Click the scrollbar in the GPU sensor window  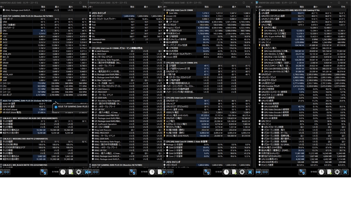(349, 137)
